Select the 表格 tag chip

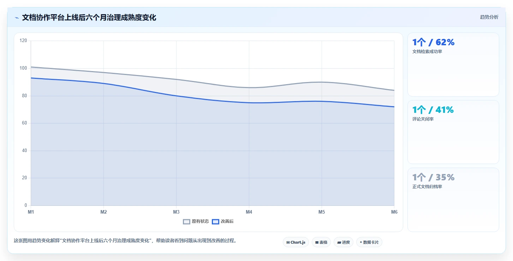(x=321, y=242)
